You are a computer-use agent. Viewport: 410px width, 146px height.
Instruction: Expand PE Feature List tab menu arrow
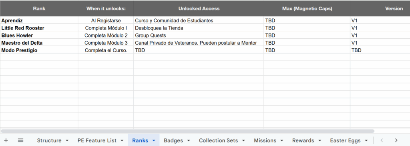(x=122, y=140)
